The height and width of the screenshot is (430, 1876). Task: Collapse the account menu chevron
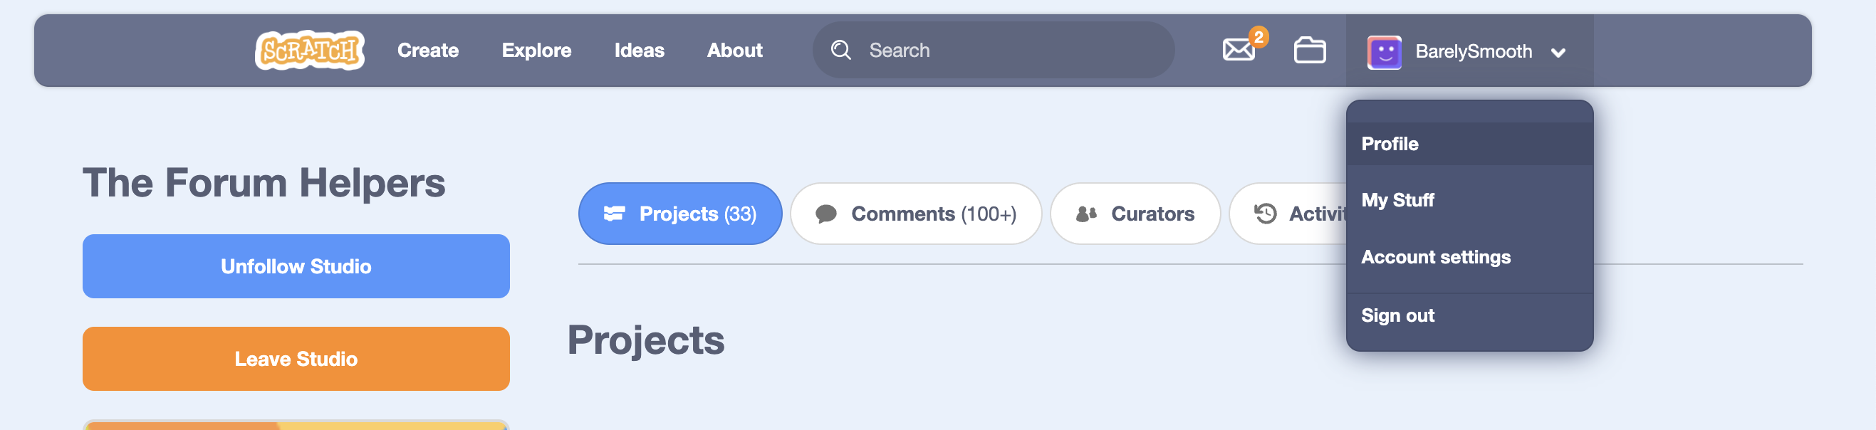tap(1558, 53)
